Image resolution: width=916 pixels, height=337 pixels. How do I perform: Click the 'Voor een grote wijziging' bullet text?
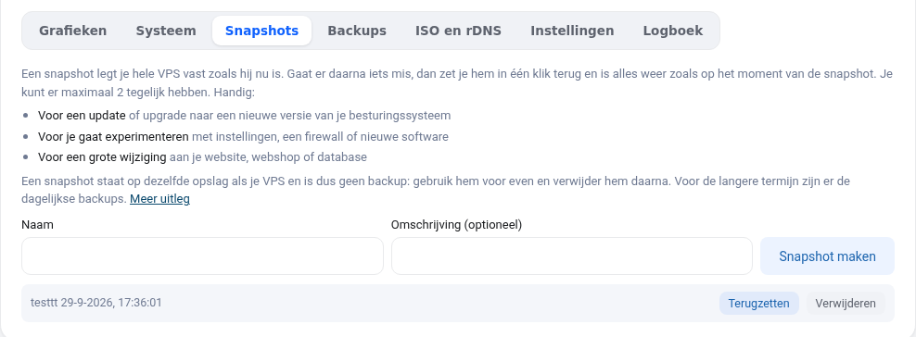[102, 157]
